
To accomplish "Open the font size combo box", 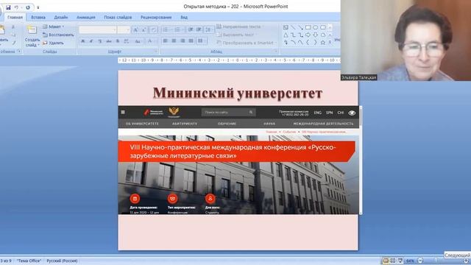I will point(124,29).
